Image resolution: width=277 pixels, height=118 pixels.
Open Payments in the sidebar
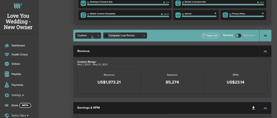17,85
